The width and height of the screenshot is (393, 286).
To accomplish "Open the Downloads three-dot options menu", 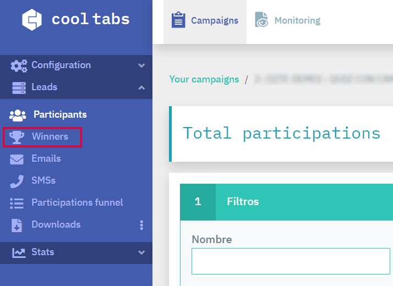I will pyautogui.click(x=141, y=225).
